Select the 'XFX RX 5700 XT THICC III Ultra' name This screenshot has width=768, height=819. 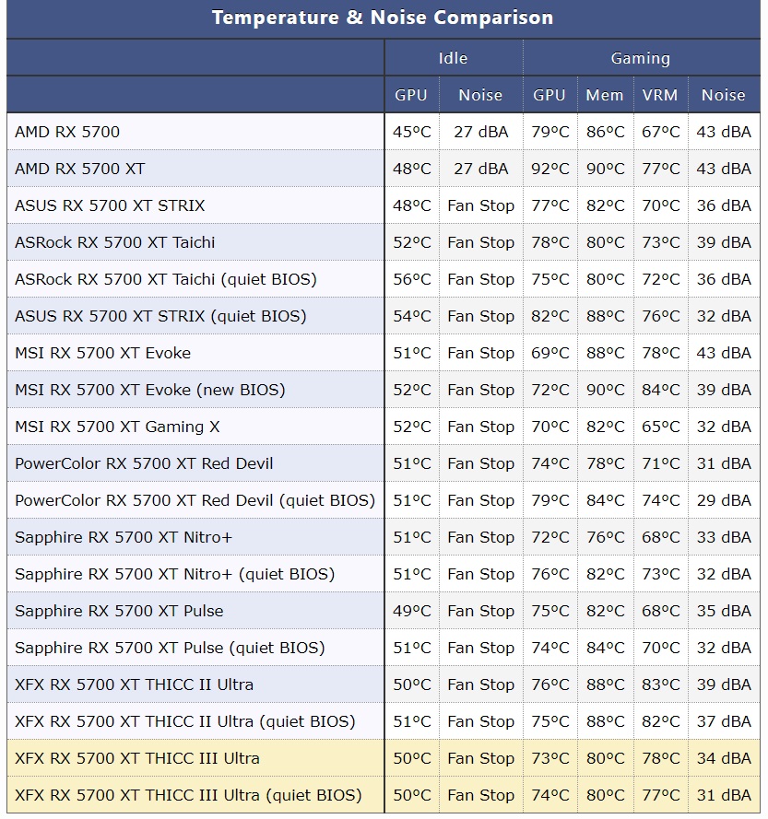pos(137,758)
